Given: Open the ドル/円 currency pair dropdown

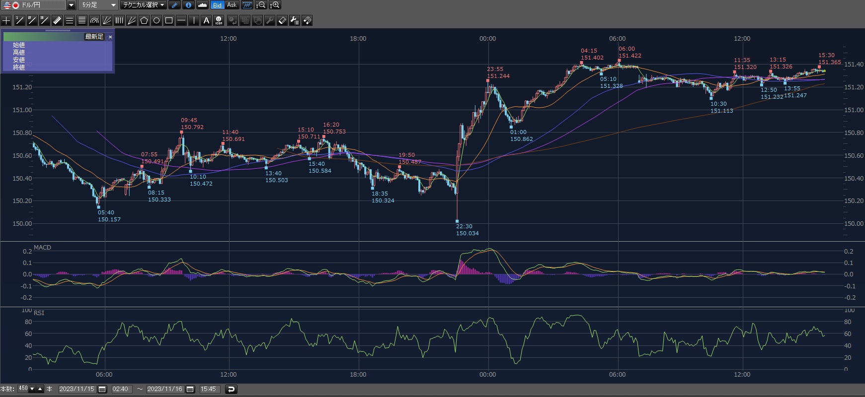Looking at the screenshot, I should click(x=71, y=5).
